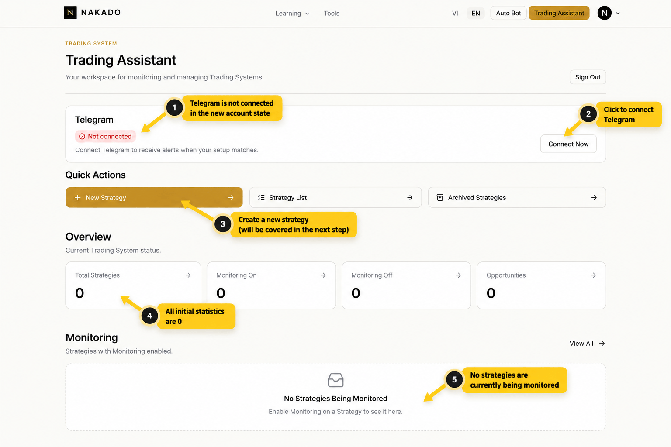Open the user avatar N menu
671x447 pixels.
tap(604, 13)
